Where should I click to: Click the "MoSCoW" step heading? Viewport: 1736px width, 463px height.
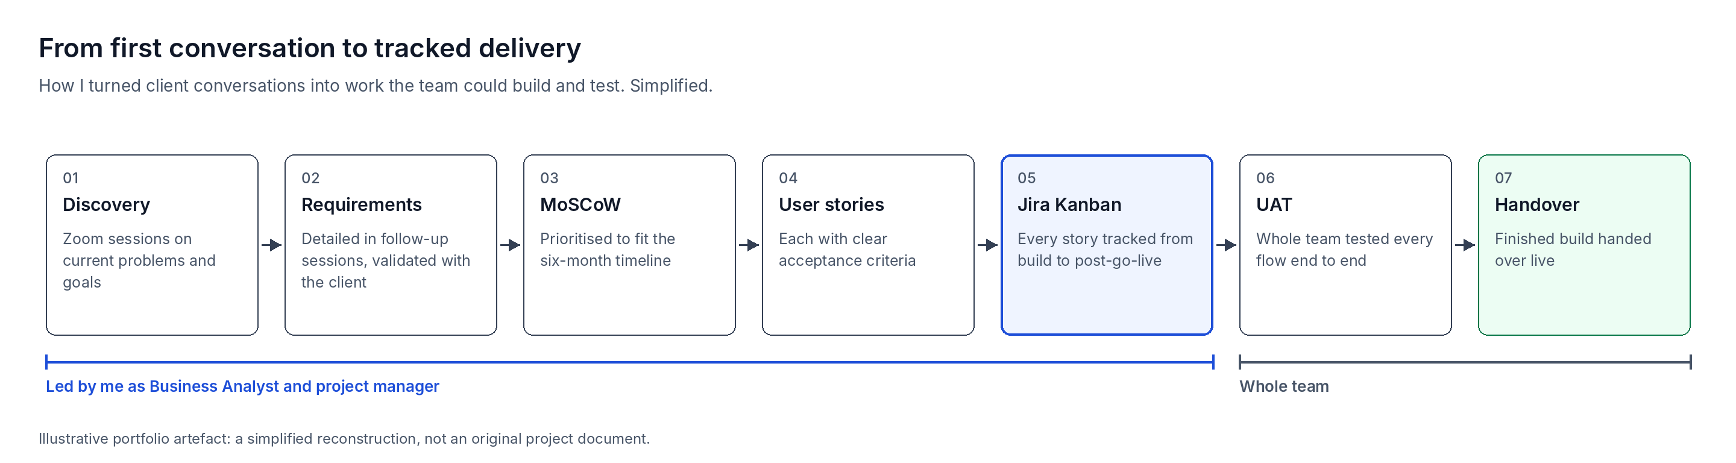(580, 204)
